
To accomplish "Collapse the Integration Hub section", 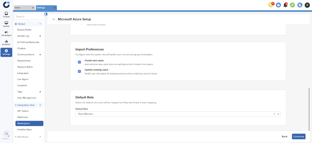I will pos(40,105).
